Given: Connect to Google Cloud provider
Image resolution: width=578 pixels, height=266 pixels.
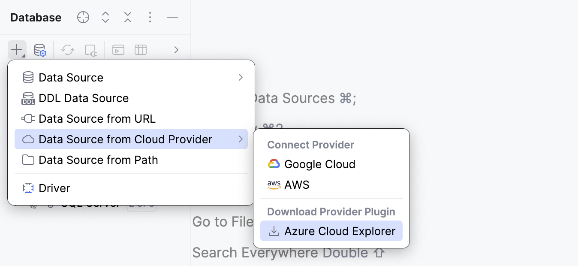Looking at the screenshot, I should (x=319, y=164).
